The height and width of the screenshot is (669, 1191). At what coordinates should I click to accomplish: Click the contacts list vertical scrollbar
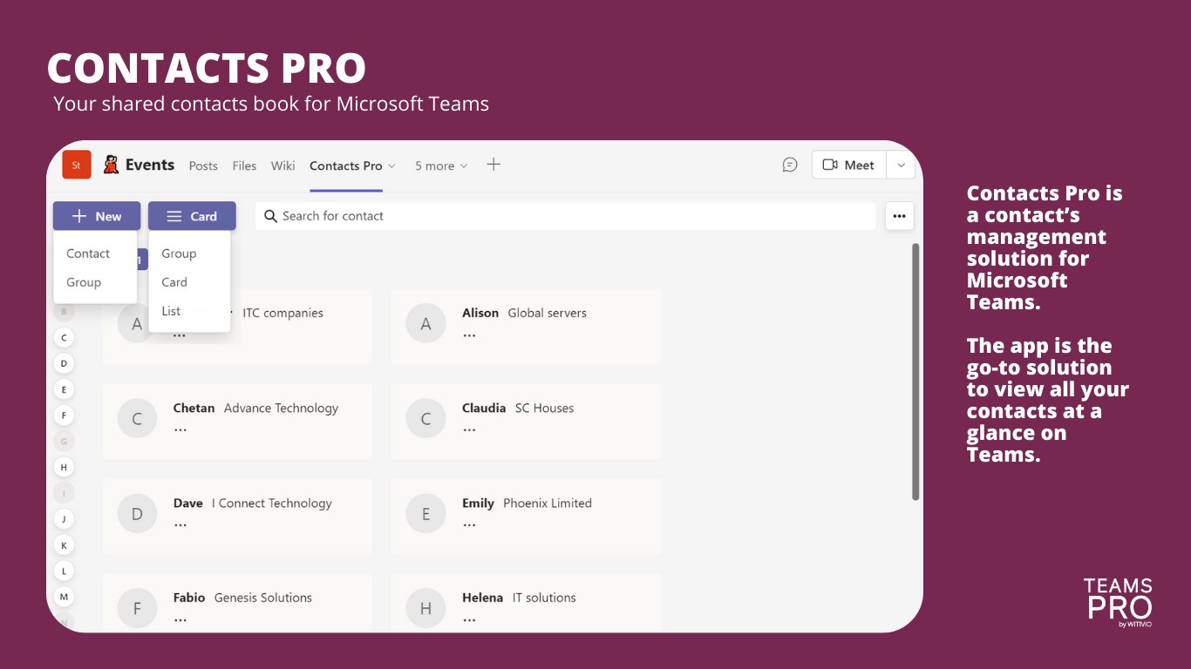(915, 372)
